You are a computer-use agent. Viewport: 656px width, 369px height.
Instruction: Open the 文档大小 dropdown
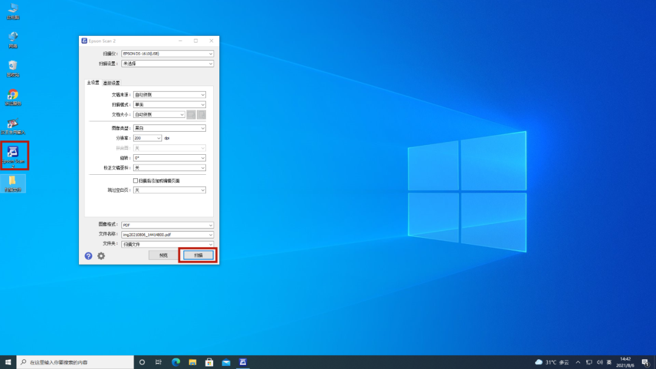click(x=159, y=115)
